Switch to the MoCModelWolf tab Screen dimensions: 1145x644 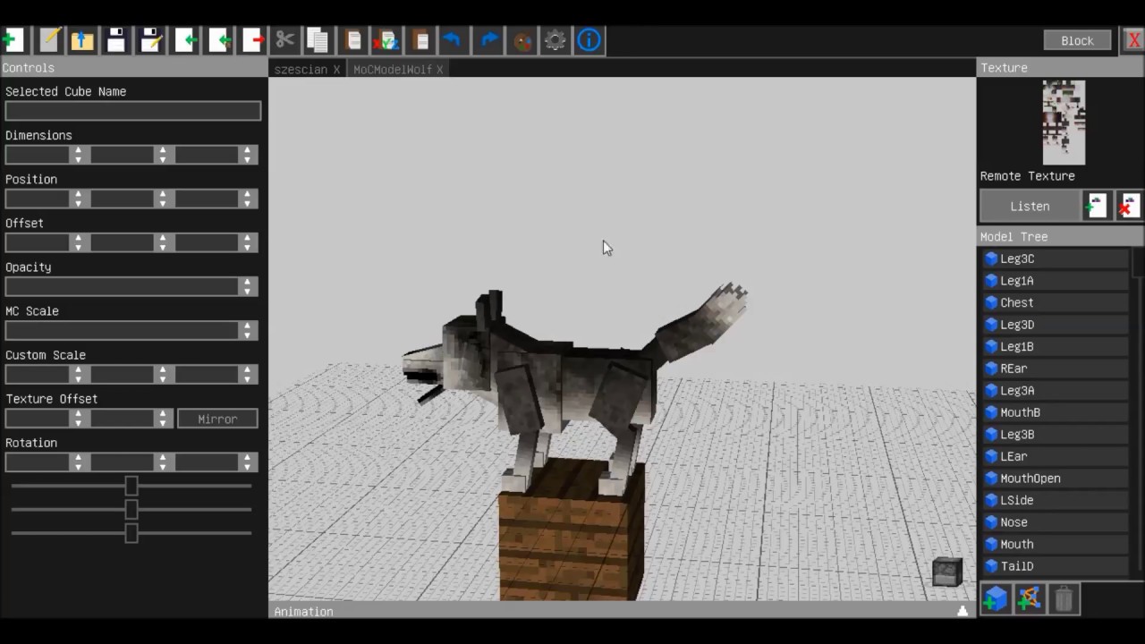click(392, 69)
